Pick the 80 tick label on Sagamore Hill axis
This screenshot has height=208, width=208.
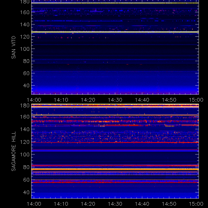[x=26, y=167]
